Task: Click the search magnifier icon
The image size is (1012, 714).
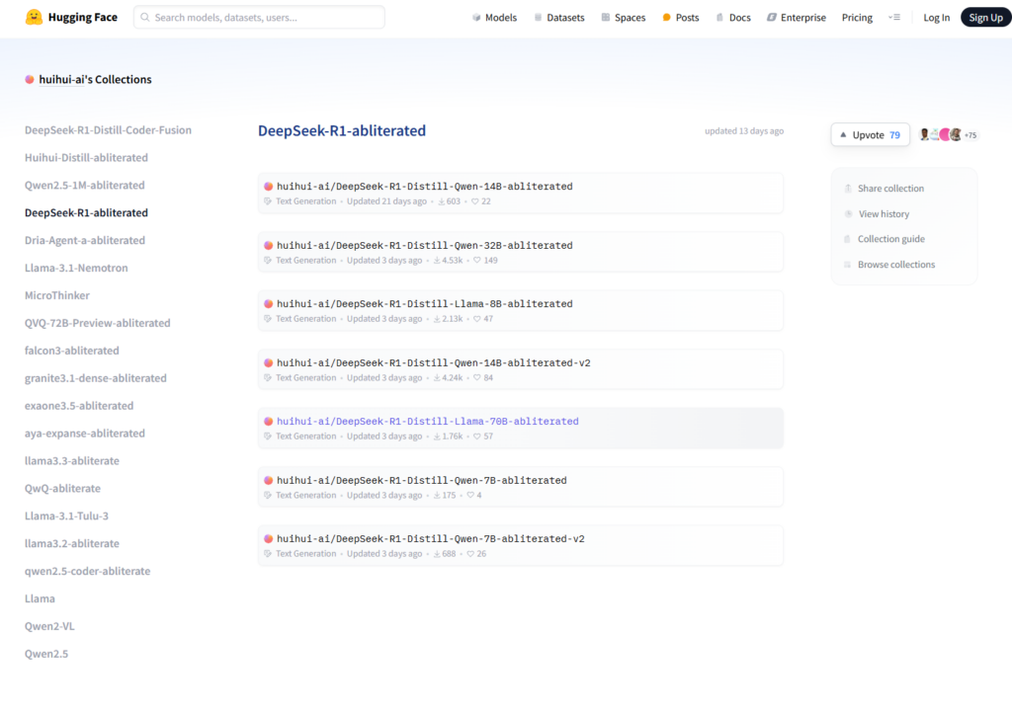Action: pos(145,18)
